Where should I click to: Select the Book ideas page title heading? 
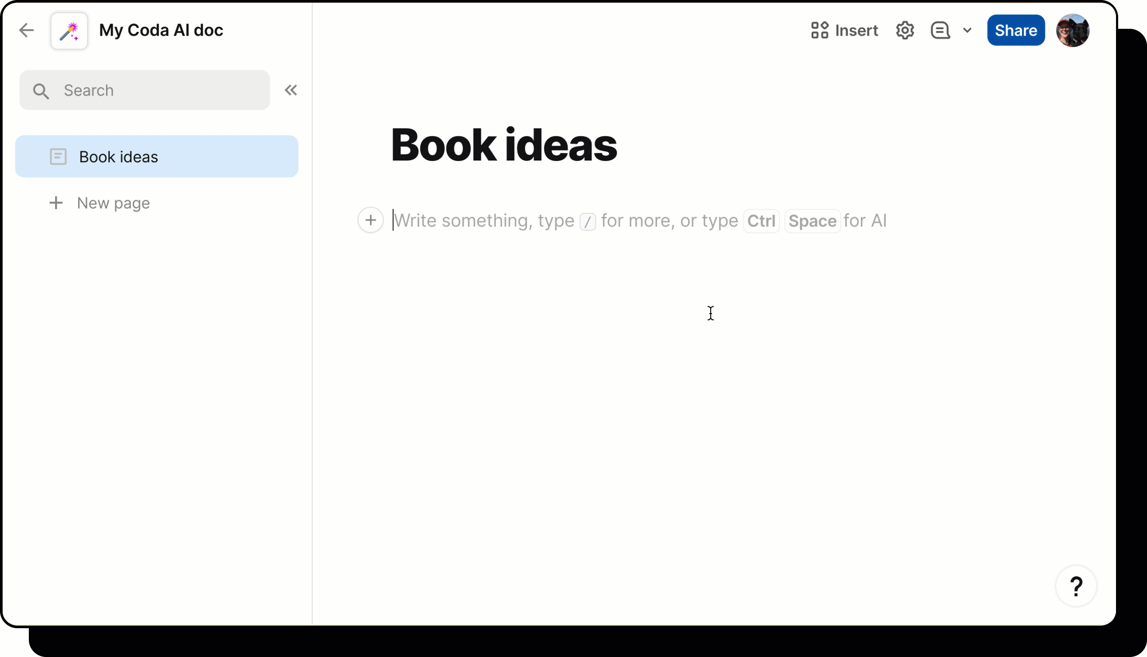pyautogui.click(x=504, y=144)
